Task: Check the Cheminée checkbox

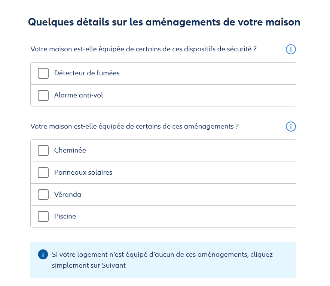Action: point(43,150)
